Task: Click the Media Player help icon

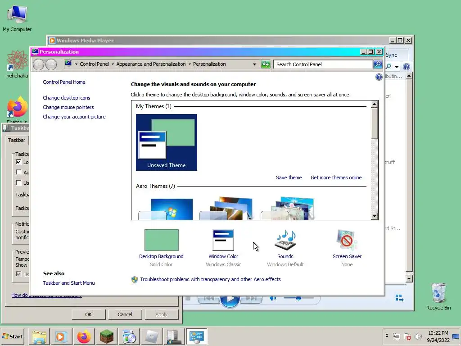Action: click(407, 67)
